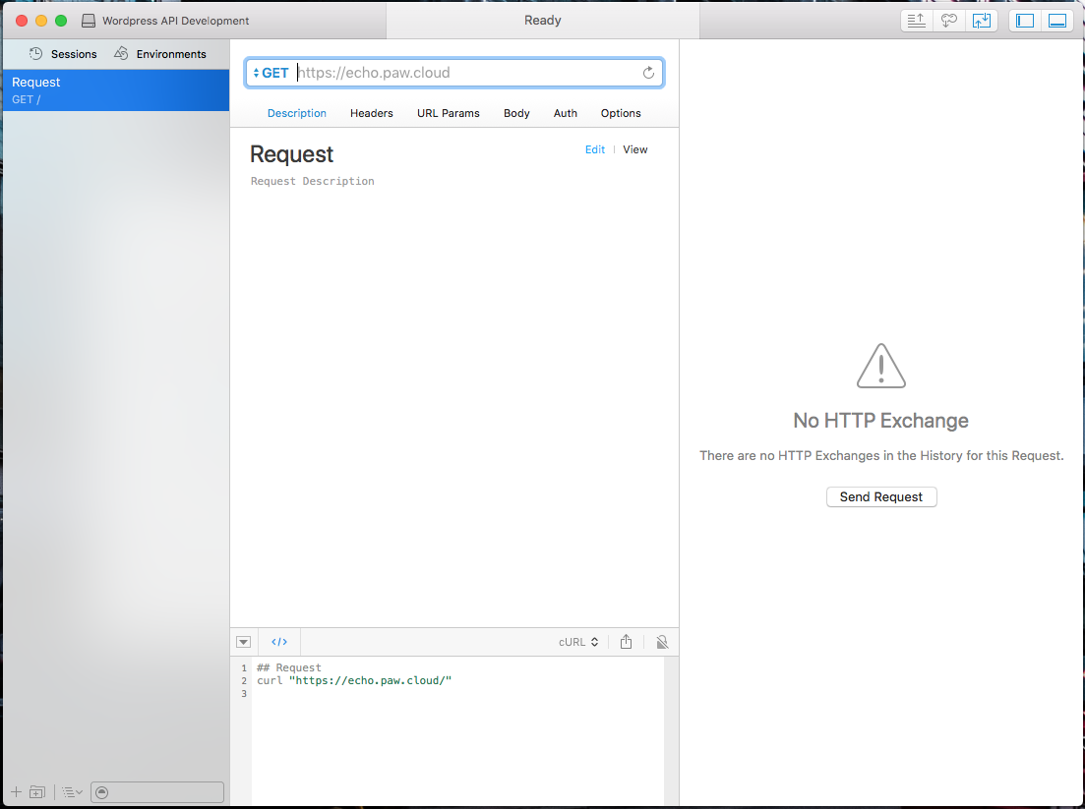Toggle the left sidebar panel visibility

click(x=1025, y=21)
